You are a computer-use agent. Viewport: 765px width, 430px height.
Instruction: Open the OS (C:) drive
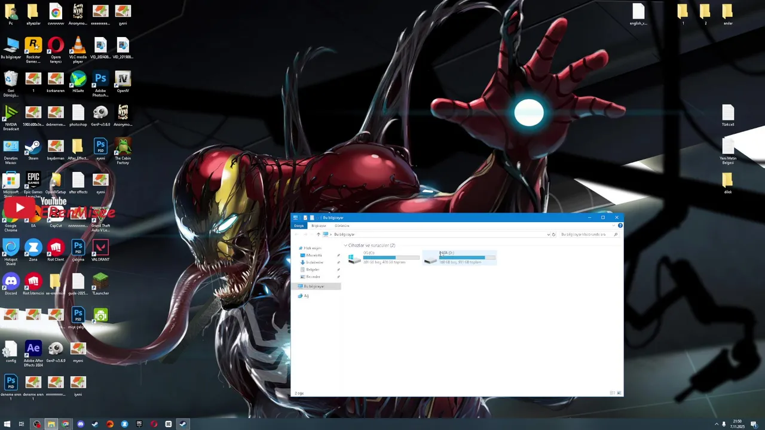384,257
